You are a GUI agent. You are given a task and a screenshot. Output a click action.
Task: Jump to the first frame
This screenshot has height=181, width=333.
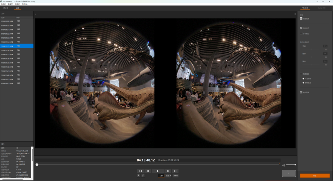point(140,171)
